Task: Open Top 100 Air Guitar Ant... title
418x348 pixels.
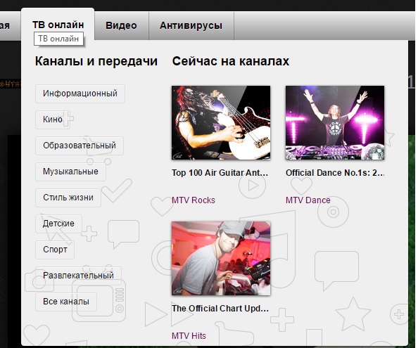Action: [220, 173]
